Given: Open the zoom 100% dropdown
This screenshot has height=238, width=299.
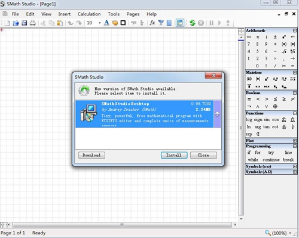Looking at the screenshot, I should [290, 233].
